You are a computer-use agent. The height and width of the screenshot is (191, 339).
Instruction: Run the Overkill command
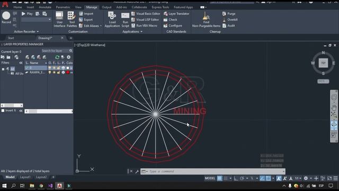click(x=230, y=20)
